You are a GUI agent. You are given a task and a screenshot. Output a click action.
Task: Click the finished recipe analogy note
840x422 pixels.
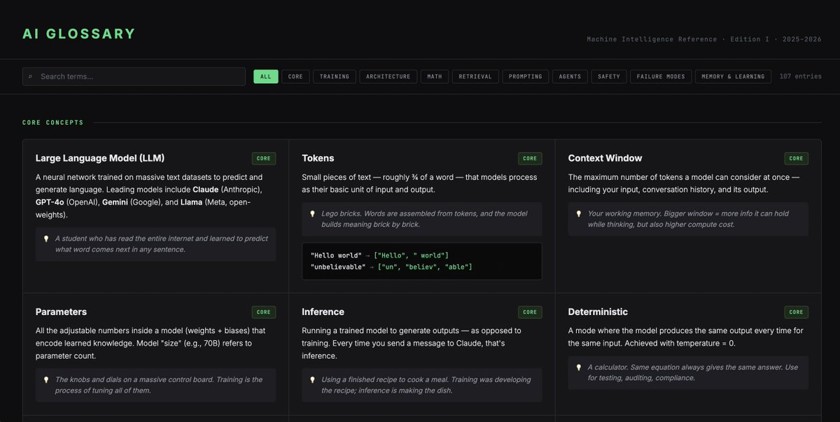tap(421, 385)
